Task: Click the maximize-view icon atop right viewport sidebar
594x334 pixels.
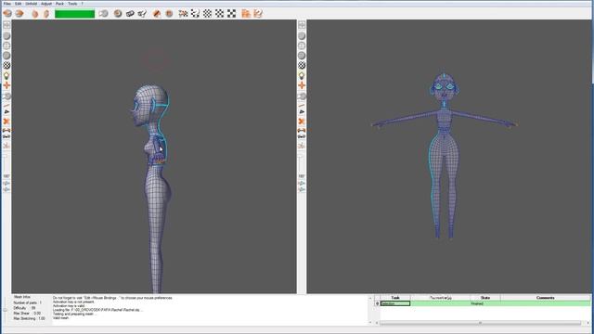Action: (302, 25)
